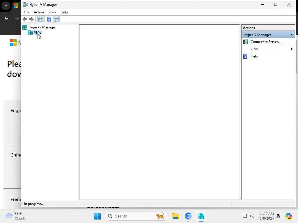Open the Help menu in menu bar
298x223 pixels.
[x=64, y=12]
